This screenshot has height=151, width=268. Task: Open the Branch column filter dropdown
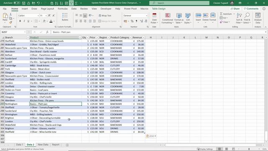tap(28, 37)
